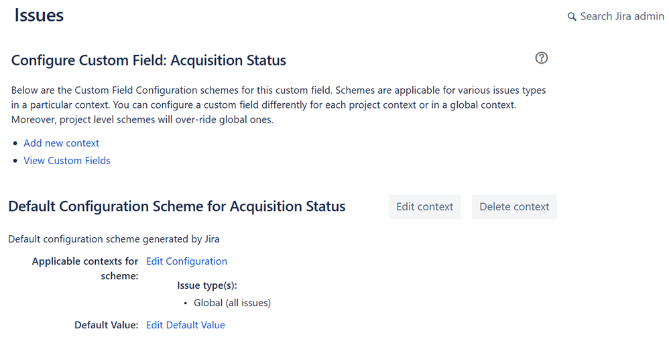Image resolution: width=669 pixels, height=337 pixels.
Task: Click the bullet beside Add new context
Action: [15, 144]
